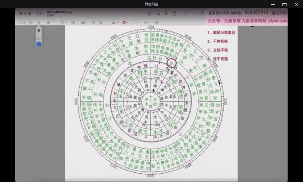The height and width of the screenshot is (182, 303).
Task: Select the Instant Alpha wand tool
Action: pos(30,22)
